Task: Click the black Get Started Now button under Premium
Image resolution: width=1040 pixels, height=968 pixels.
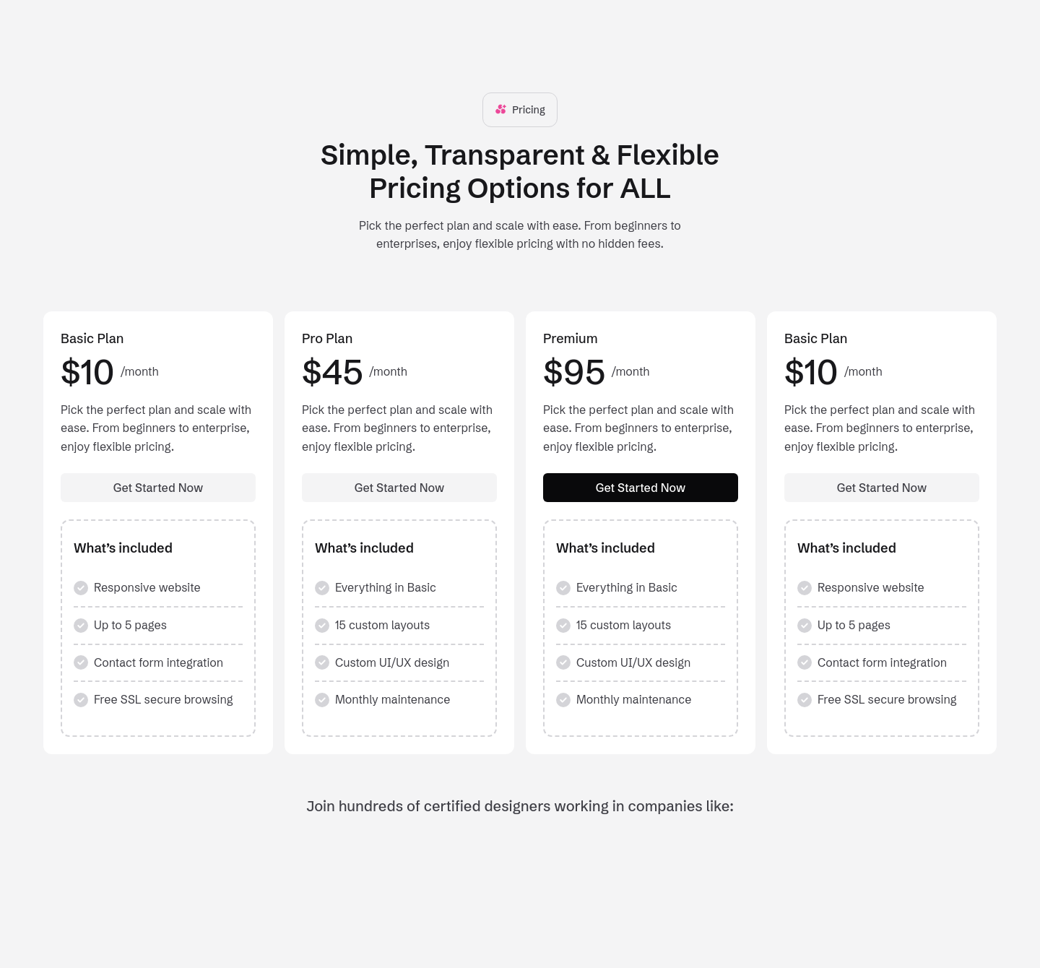Action: tap(640, 488)
